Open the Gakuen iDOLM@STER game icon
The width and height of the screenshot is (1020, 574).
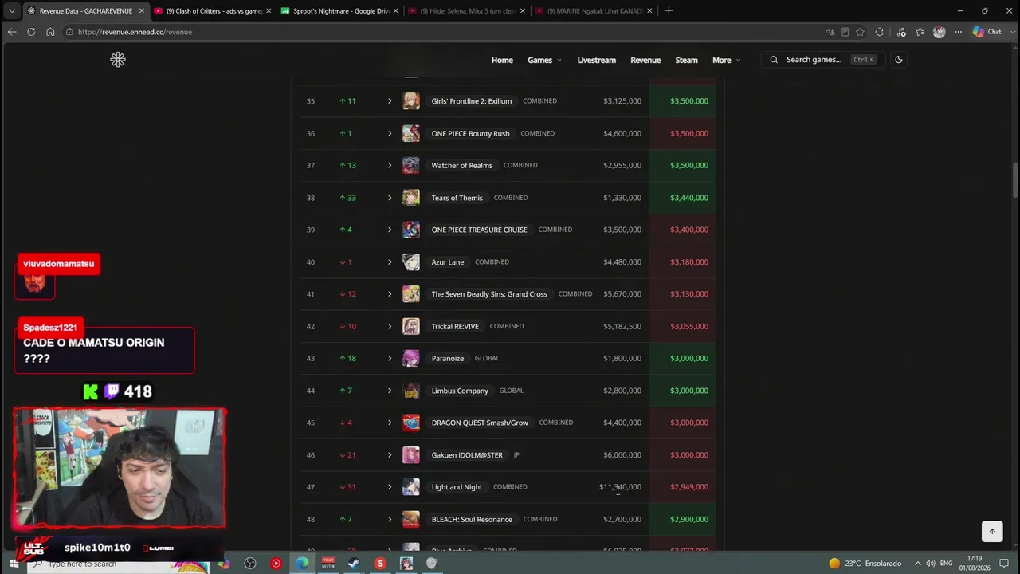click(x=411, y=455)
